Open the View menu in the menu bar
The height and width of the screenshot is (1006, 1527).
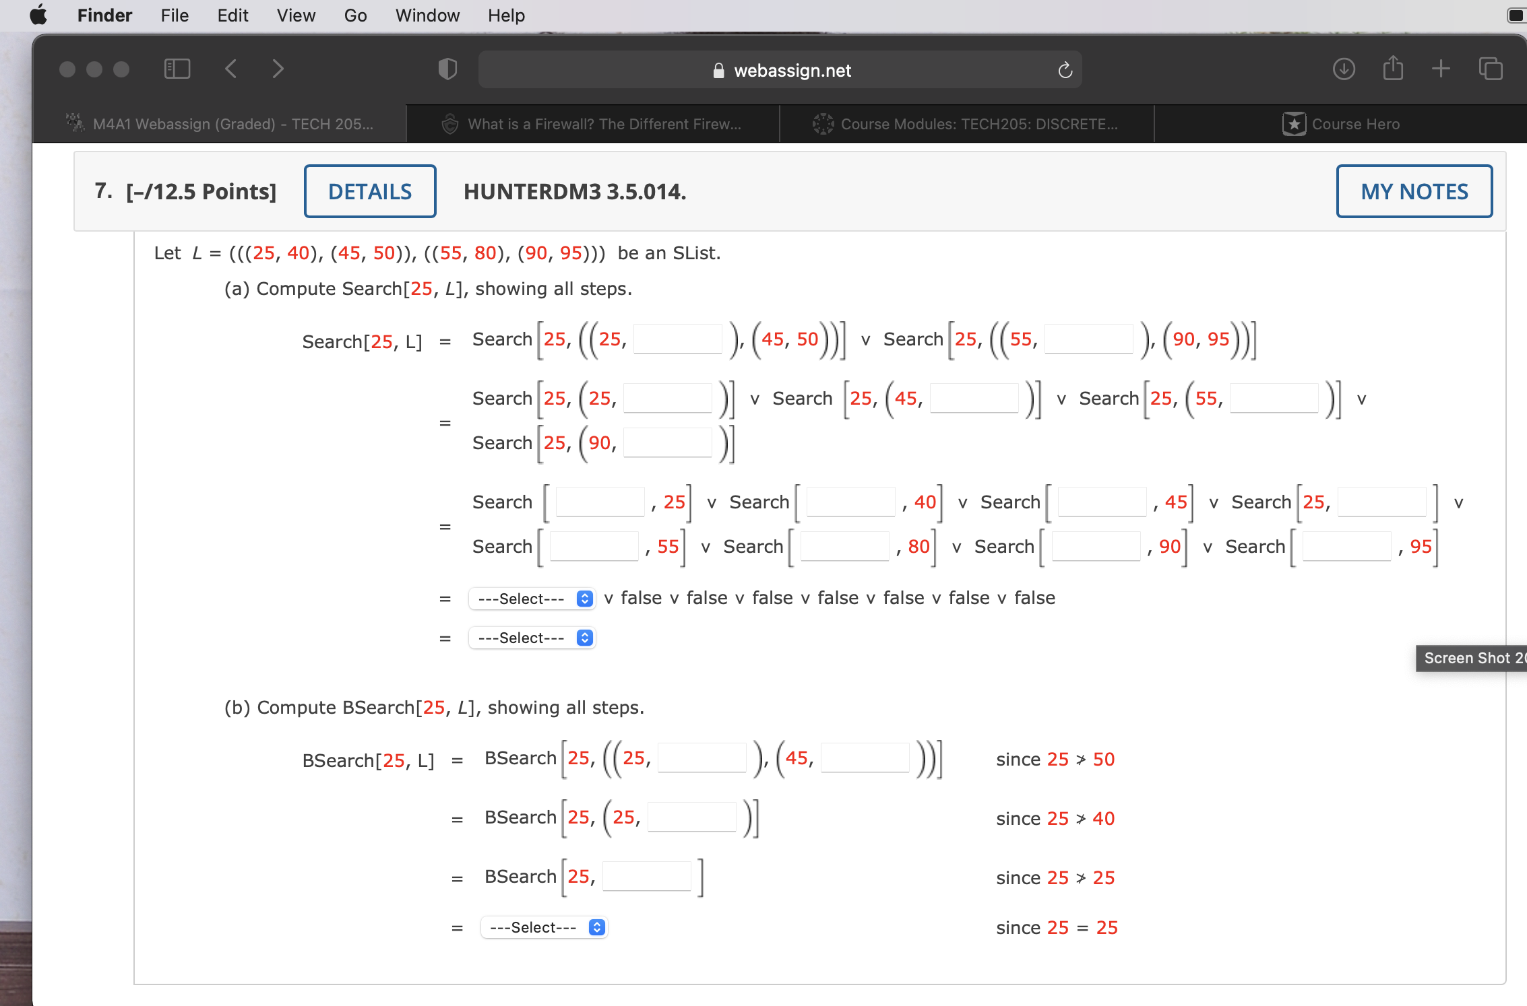(295, 15)
